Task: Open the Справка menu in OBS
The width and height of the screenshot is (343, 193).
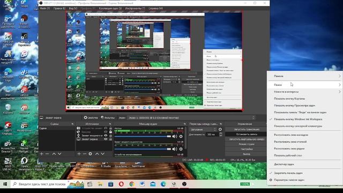Action: coord(155,9)
